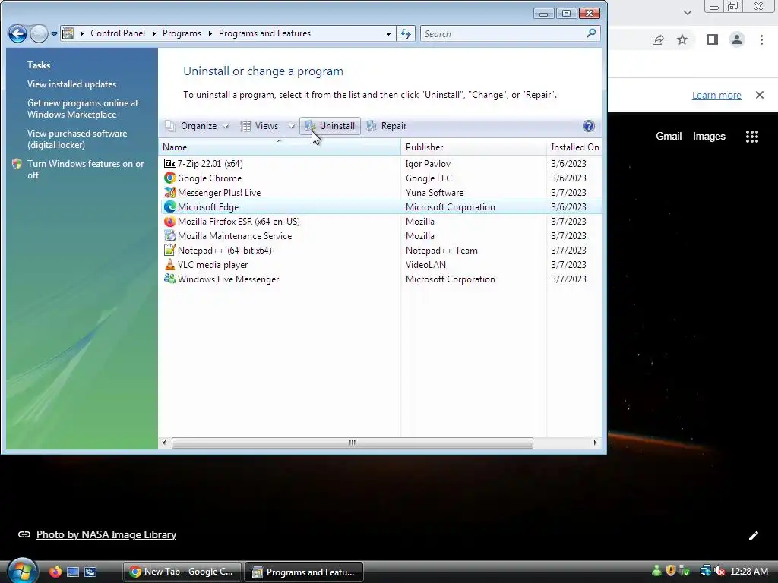This screenshot has height=583, width=778.
Task: Select the Microsoft Edge program icon
Action: point(170,206)
